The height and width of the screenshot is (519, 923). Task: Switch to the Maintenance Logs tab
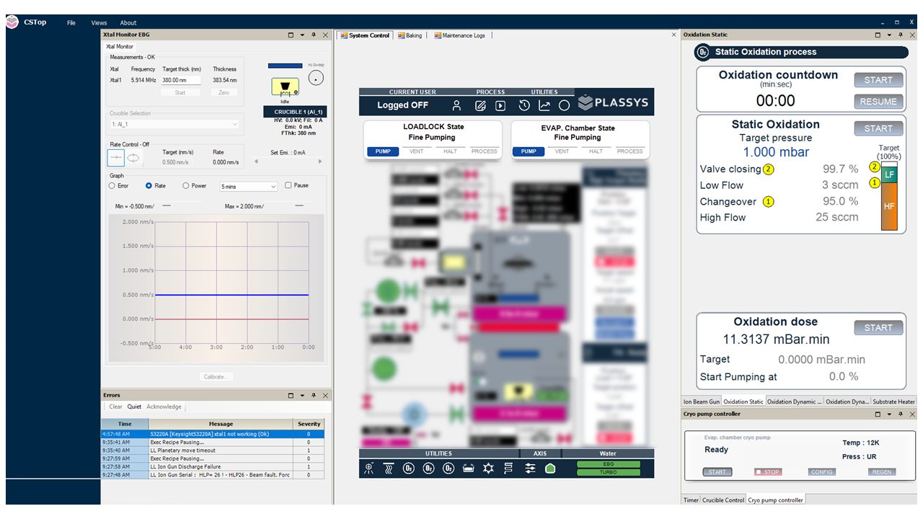point(459,35)
